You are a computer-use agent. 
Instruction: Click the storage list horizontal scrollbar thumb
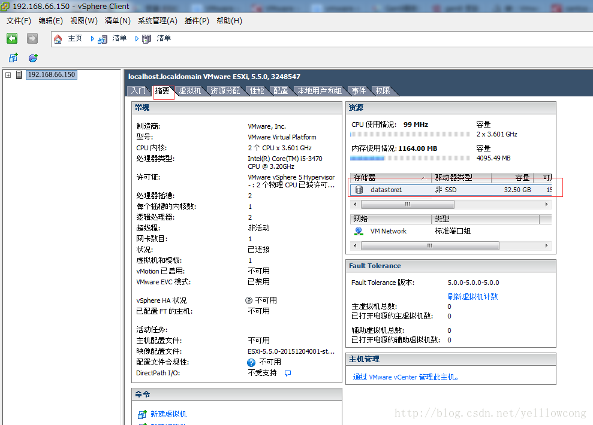click(408, 205)
